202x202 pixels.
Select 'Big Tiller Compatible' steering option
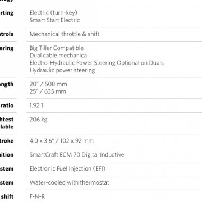point(57,48)
